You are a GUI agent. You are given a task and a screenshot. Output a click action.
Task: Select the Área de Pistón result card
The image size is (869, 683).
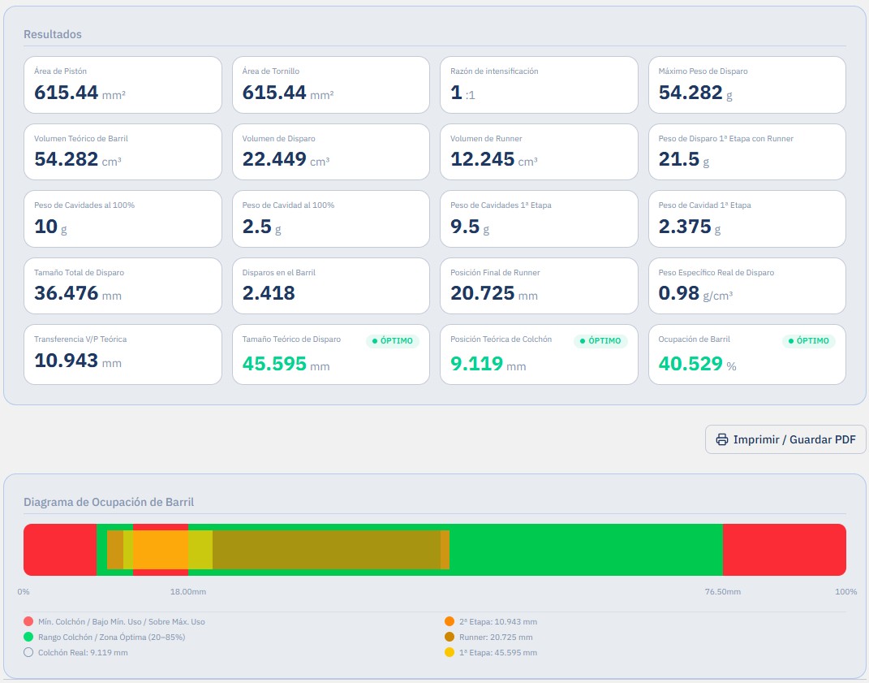click(x=123, y=85)
